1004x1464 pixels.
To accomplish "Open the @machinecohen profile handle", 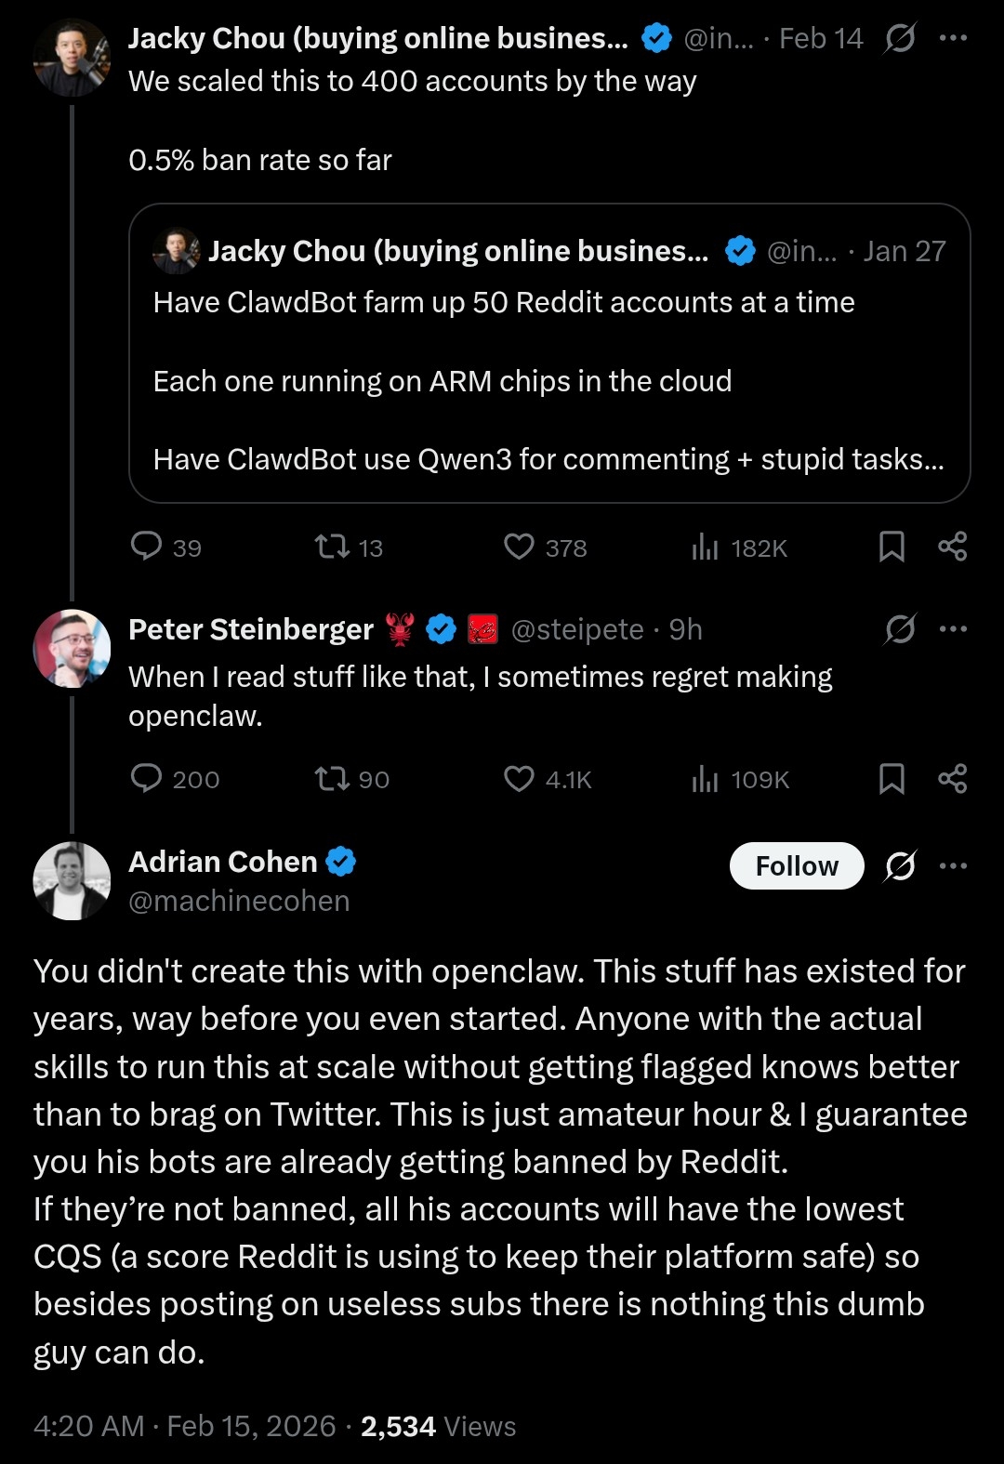I will [239, 901].
